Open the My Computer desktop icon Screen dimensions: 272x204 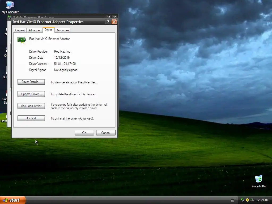coord(10,7)
